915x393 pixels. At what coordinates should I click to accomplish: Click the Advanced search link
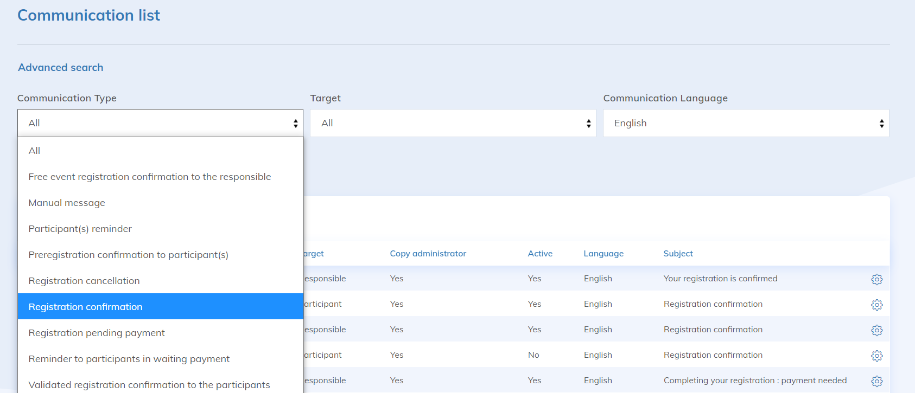61,68
